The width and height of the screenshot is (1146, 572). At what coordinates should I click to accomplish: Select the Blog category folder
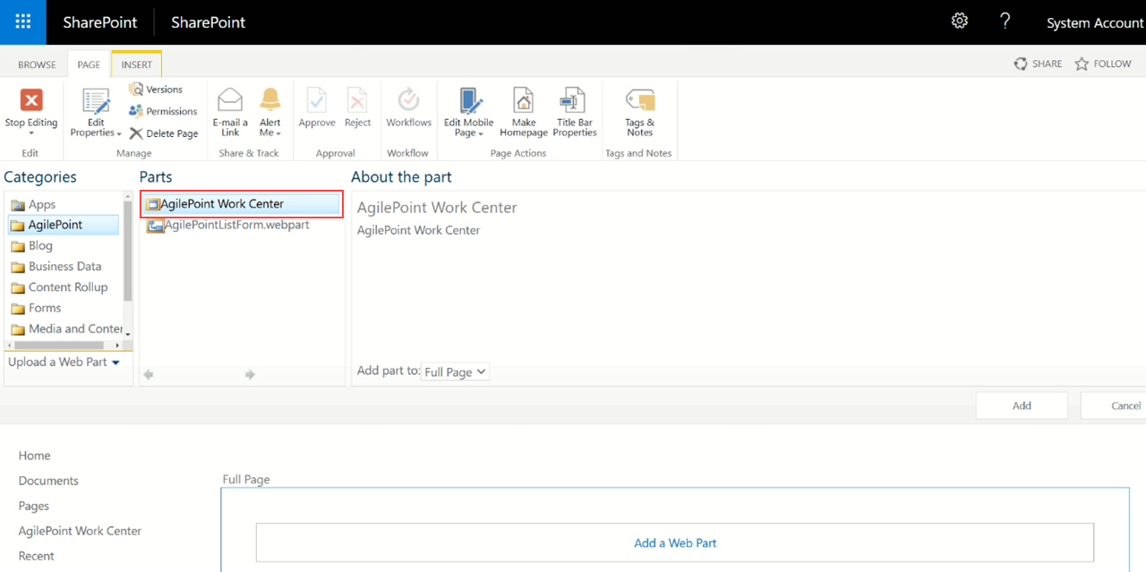(31, 246)
